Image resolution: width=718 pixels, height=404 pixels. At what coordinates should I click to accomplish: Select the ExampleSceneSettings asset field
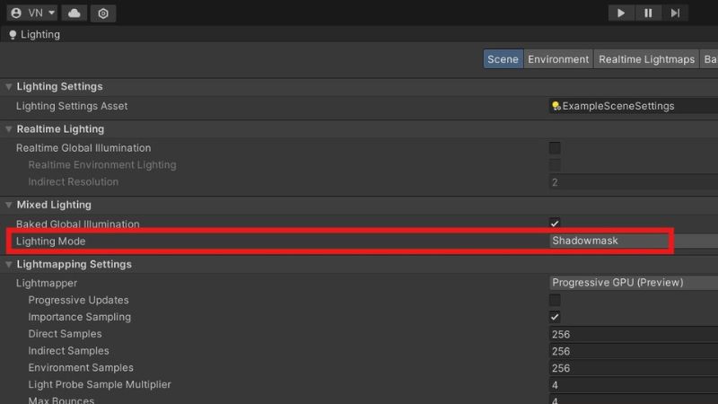(x=634, y=106)
